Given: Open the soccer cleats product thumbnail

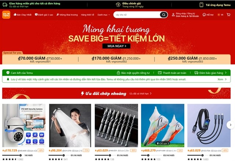Looking at the screenshot, I should [x=163, y=125].
